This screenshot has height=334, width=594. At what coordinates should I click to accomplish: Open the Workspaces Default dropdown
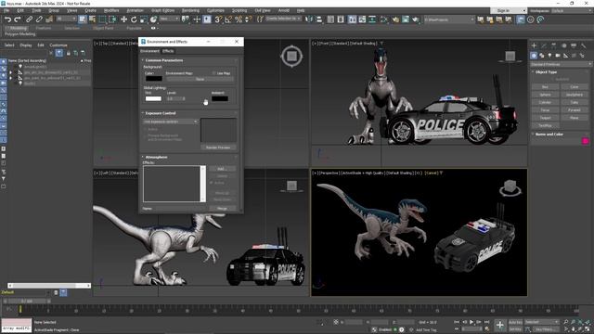pyautogui.click(x=572, y=10)
